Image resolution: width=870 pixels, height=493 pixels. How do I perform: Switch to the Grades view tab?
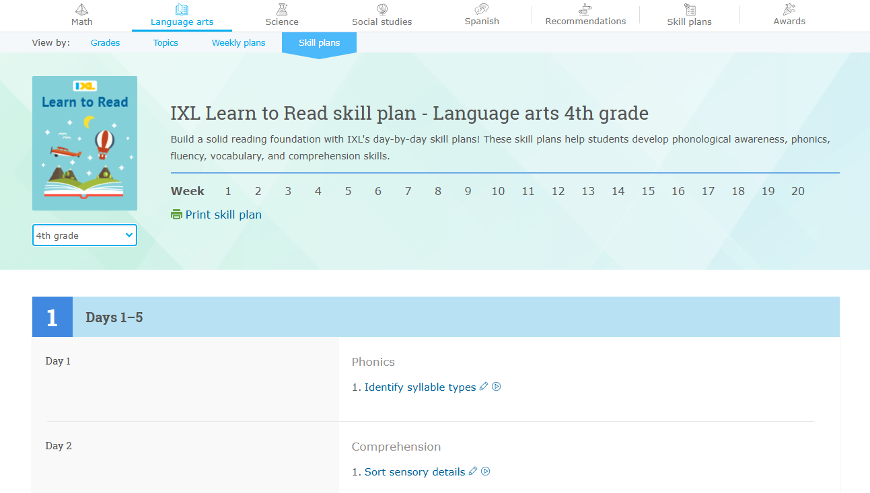pos(105,42)
